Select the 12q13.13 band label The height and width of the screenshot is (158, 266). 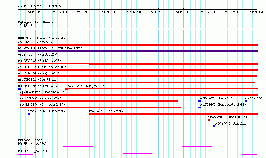tap(25, 26)
